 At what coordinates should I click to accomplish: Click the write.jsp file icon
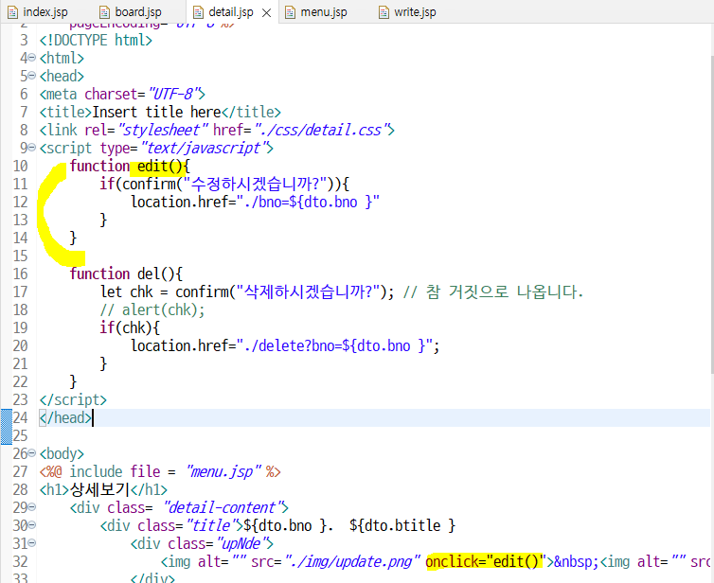(x=384, y=12)
